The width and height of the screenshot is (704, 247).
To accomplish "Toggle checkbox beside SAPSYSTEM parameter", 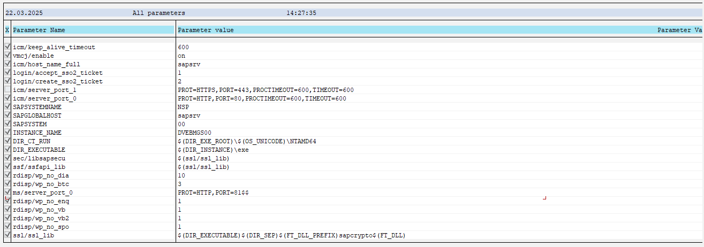I will pos(7,124).
